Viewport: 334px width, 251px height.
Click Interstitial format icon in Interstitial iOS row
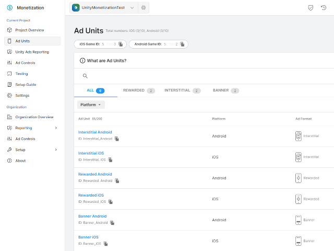(x=299, y=157)
